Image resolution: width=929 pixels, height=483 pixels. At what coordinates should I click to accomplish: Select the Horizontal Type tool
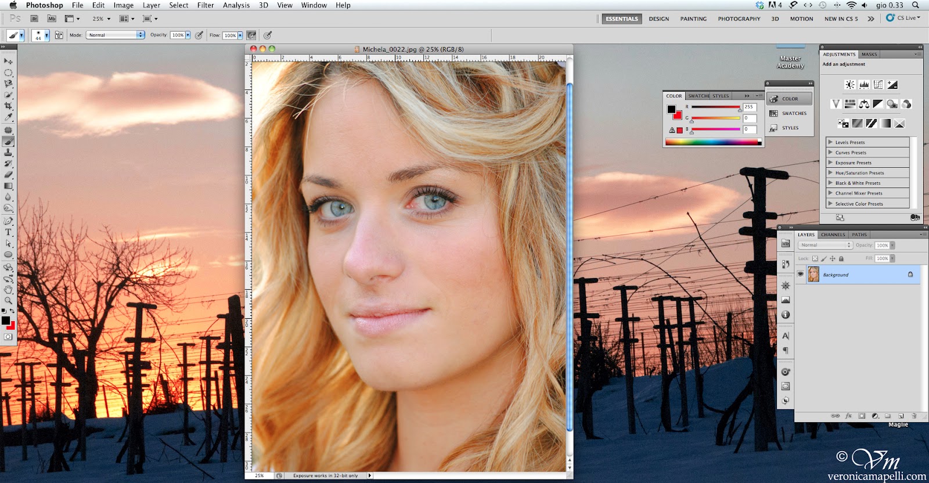(8, 232)
